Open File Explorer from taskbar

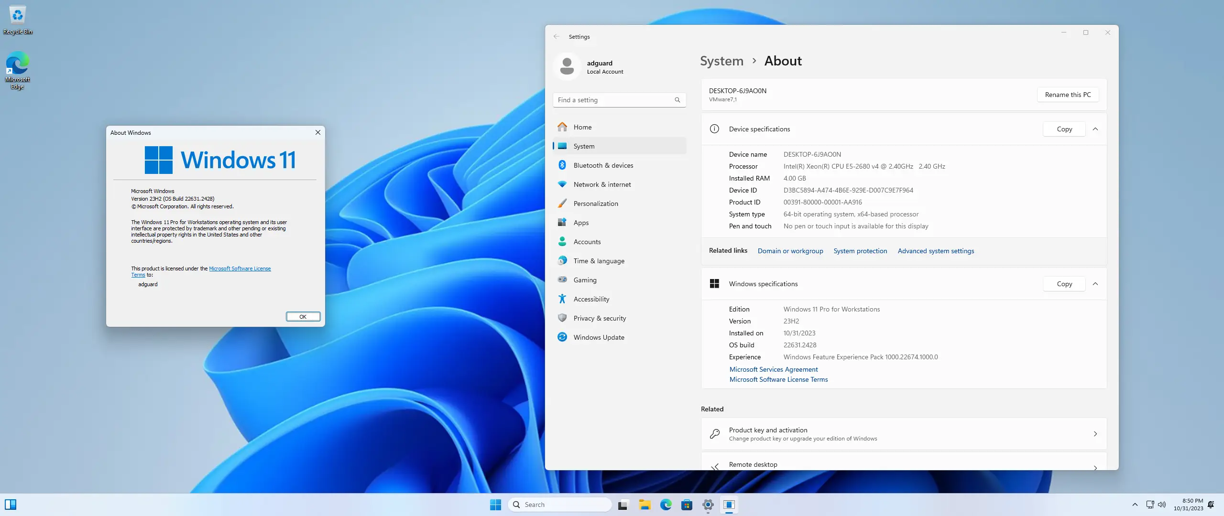click(x=645, y=505)
